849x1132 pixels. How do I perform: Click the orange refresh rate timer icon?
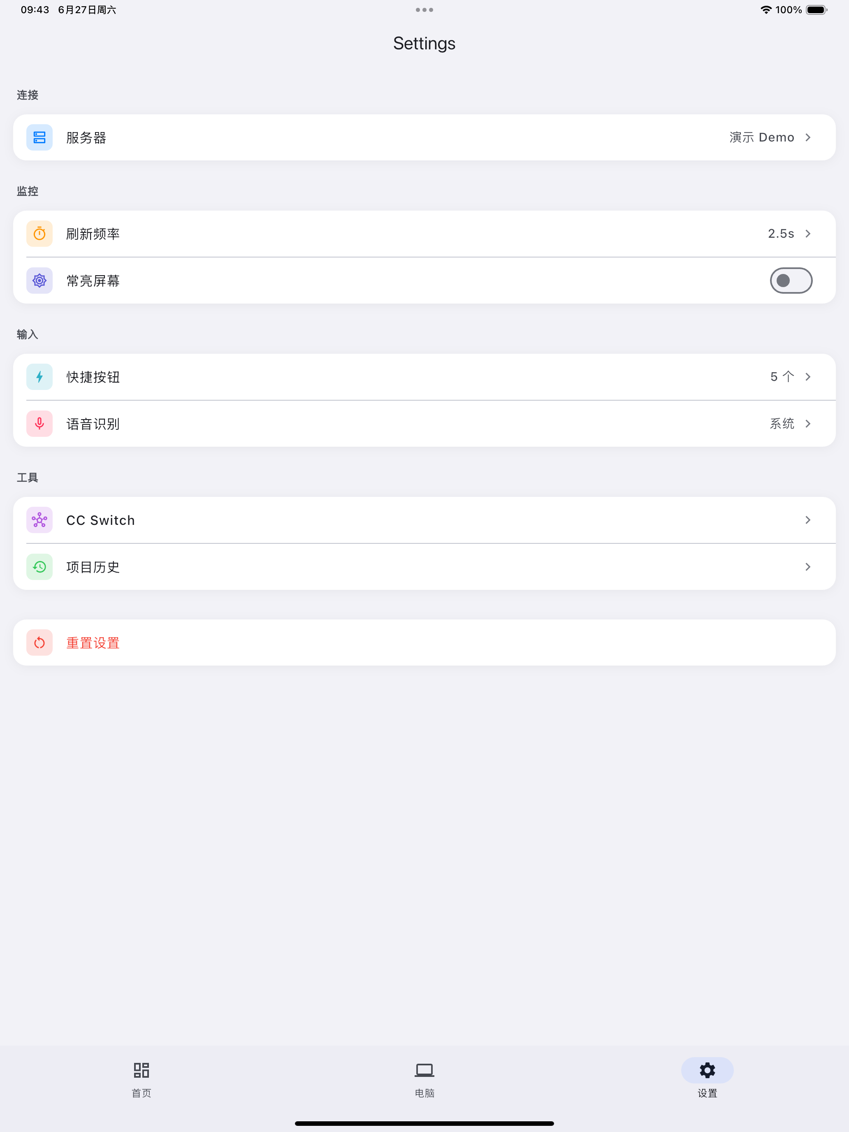pos(39,234)
